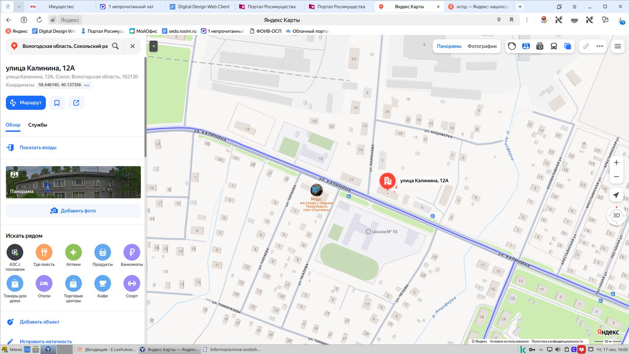The width and height of the screenshot is (629, 354).
Task: Search nearby Кафе
Action: [x=103, y=286]
